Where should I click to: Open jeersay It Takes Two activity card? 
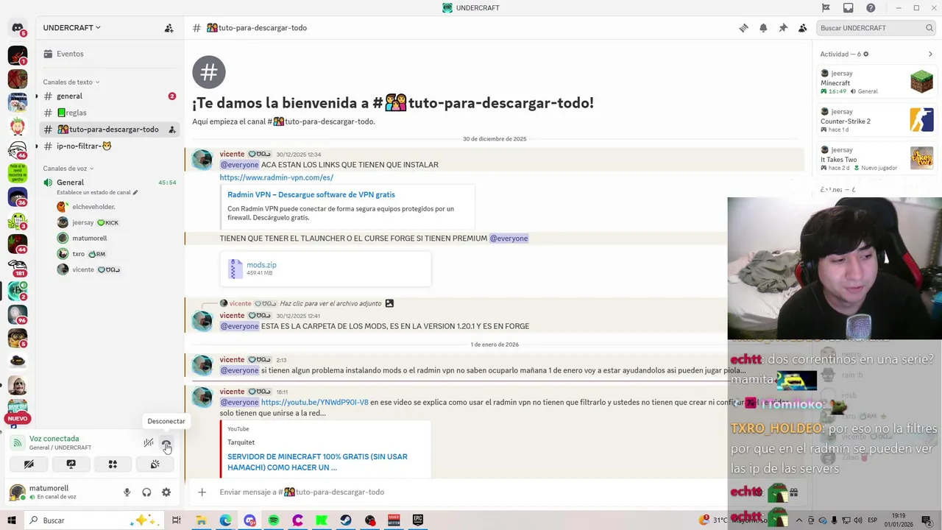point(877,158)
